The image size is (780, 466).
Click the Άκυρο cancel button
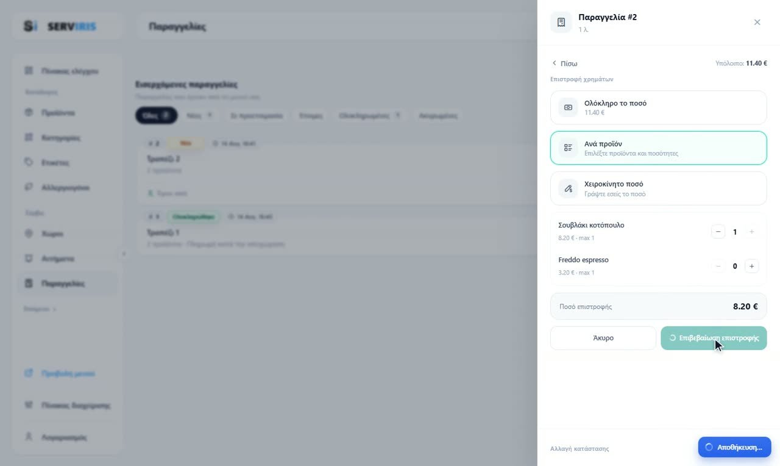(603, 338)
